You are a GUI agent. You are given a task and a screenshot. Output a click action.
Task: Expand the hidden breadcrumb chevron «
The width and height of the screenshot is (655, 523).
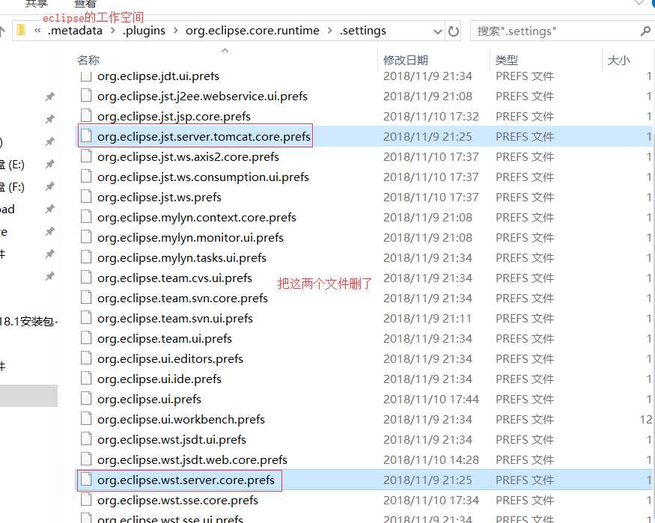coord(37,31)
